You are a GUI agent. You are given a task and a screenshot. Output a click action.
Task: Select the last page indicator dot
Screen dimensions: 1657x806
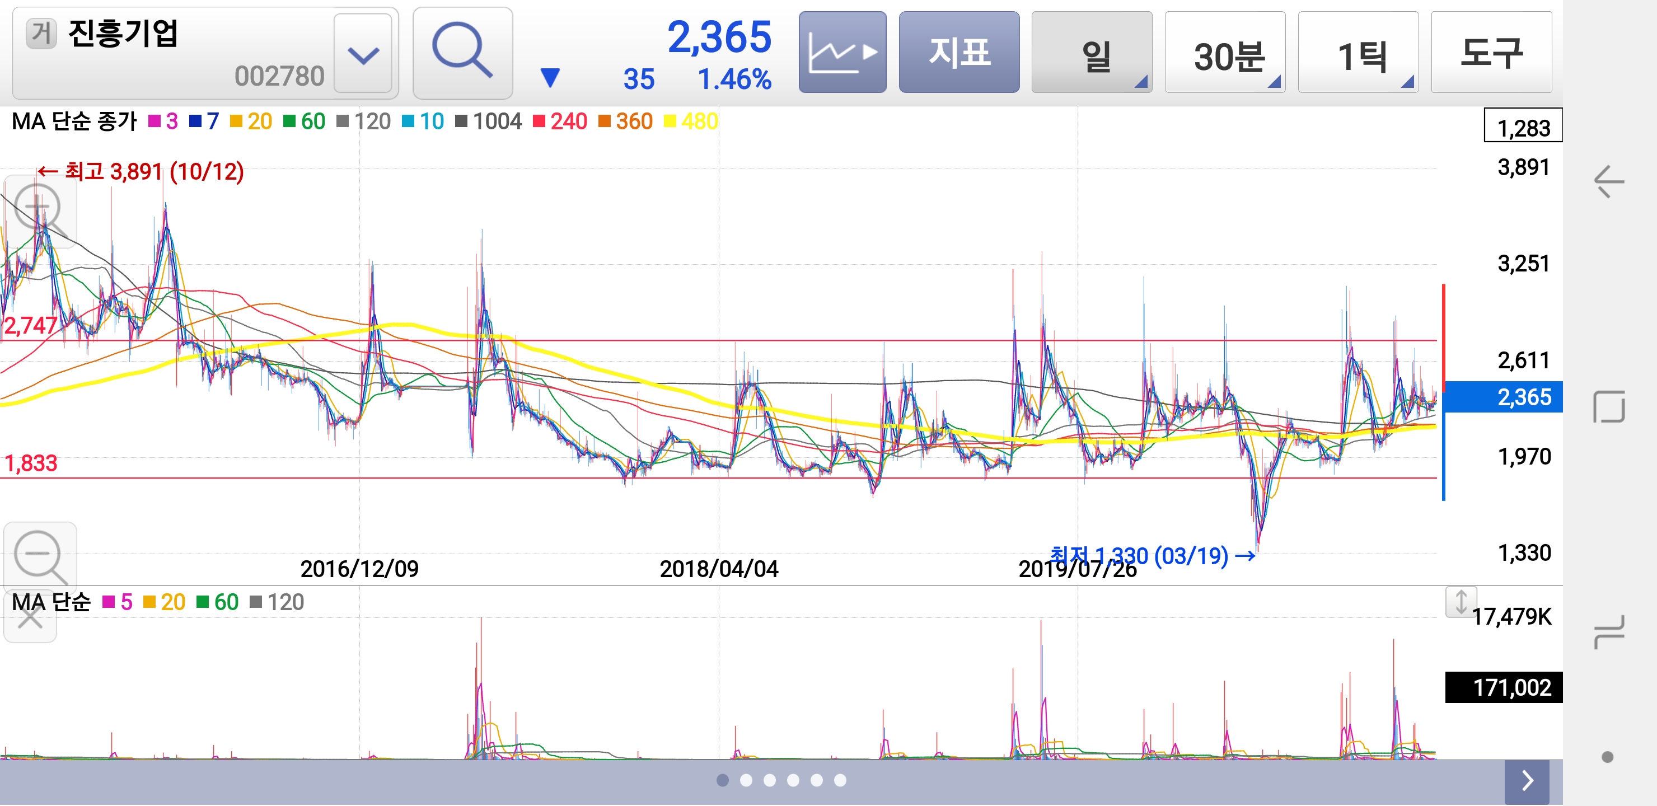840,780
